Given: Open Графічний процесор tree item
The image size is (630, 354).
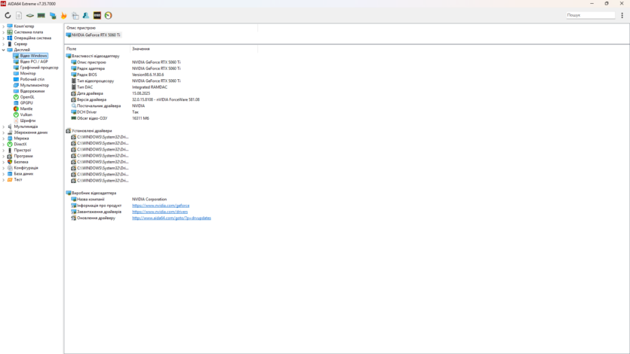Looking at the screenshot, I should pyautogui.click(x=39, y=68).
